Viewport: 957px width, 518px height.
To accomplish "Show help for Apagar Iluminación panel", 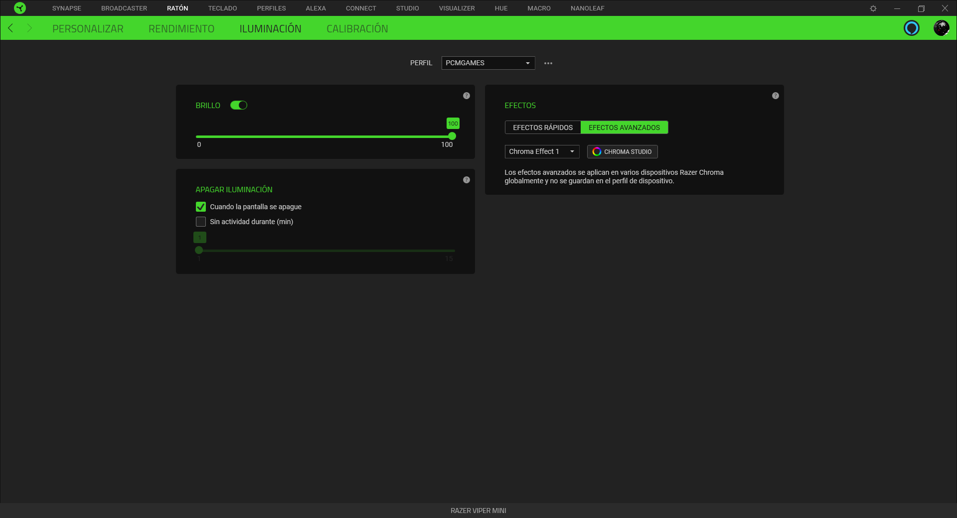I will [x=467, y=180].
